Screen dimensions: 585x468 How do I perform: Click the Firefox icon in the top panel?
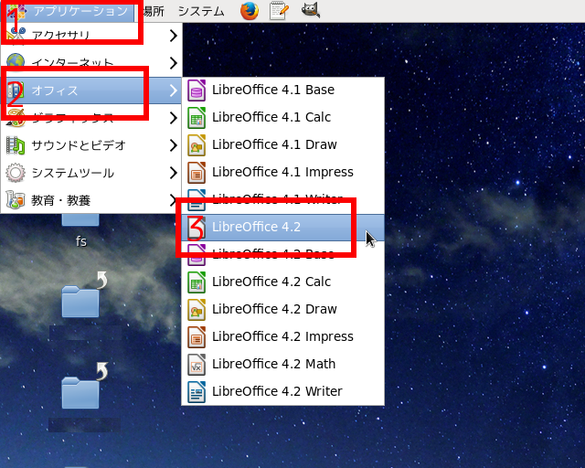[x=250, y=11]
